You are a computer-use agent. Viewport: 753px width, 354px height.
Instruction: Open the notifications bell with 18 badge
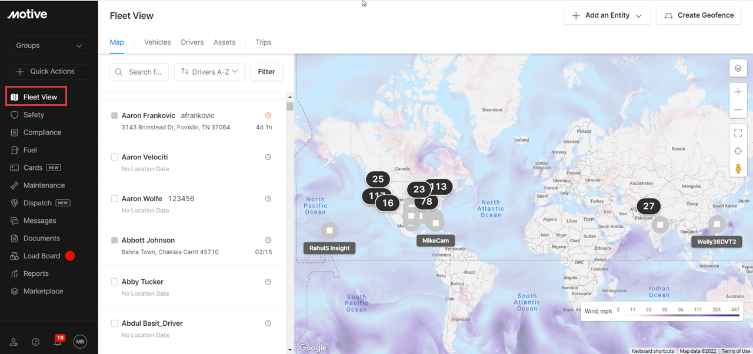(x=58, y=341)
